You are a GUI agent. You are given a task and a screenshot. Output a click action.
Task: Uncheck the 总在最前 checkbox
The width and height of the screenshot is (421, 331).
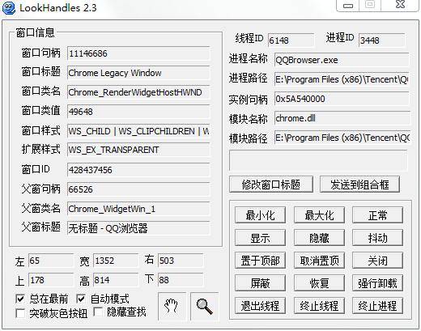[20, 299]
